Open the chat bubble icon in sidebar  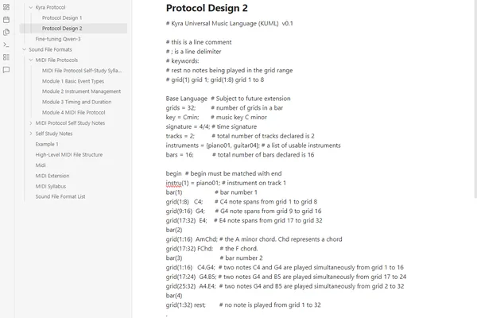(6, 70)
